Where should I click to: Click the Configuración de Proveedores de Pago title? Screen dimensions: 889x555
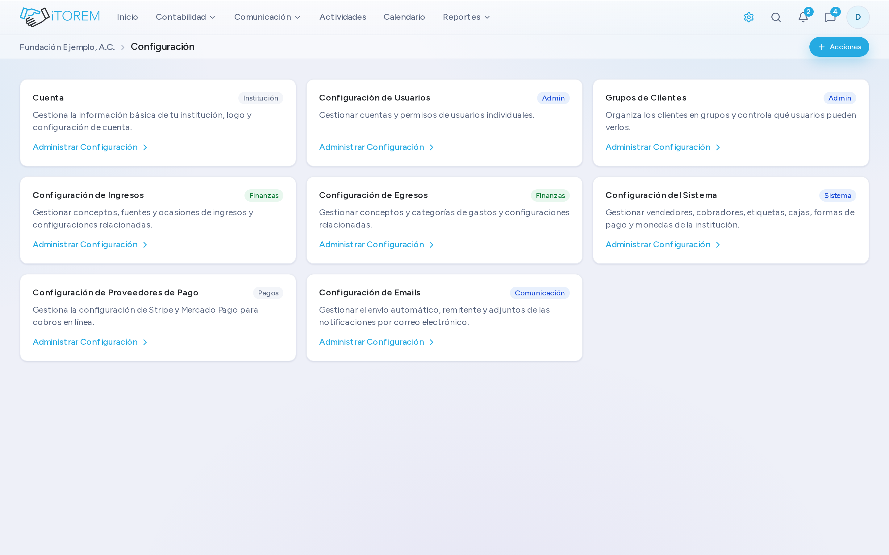[x=115, y=293]
